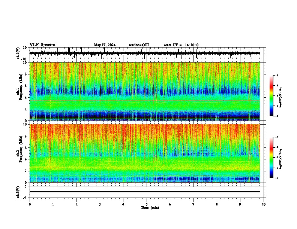297x229 pixels.
Task: Click time axis tick label "6"
Action: pyautogui.click(x=170, y=204)
